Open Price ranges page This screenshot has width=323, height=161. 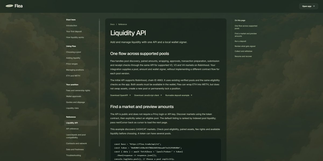72,64
